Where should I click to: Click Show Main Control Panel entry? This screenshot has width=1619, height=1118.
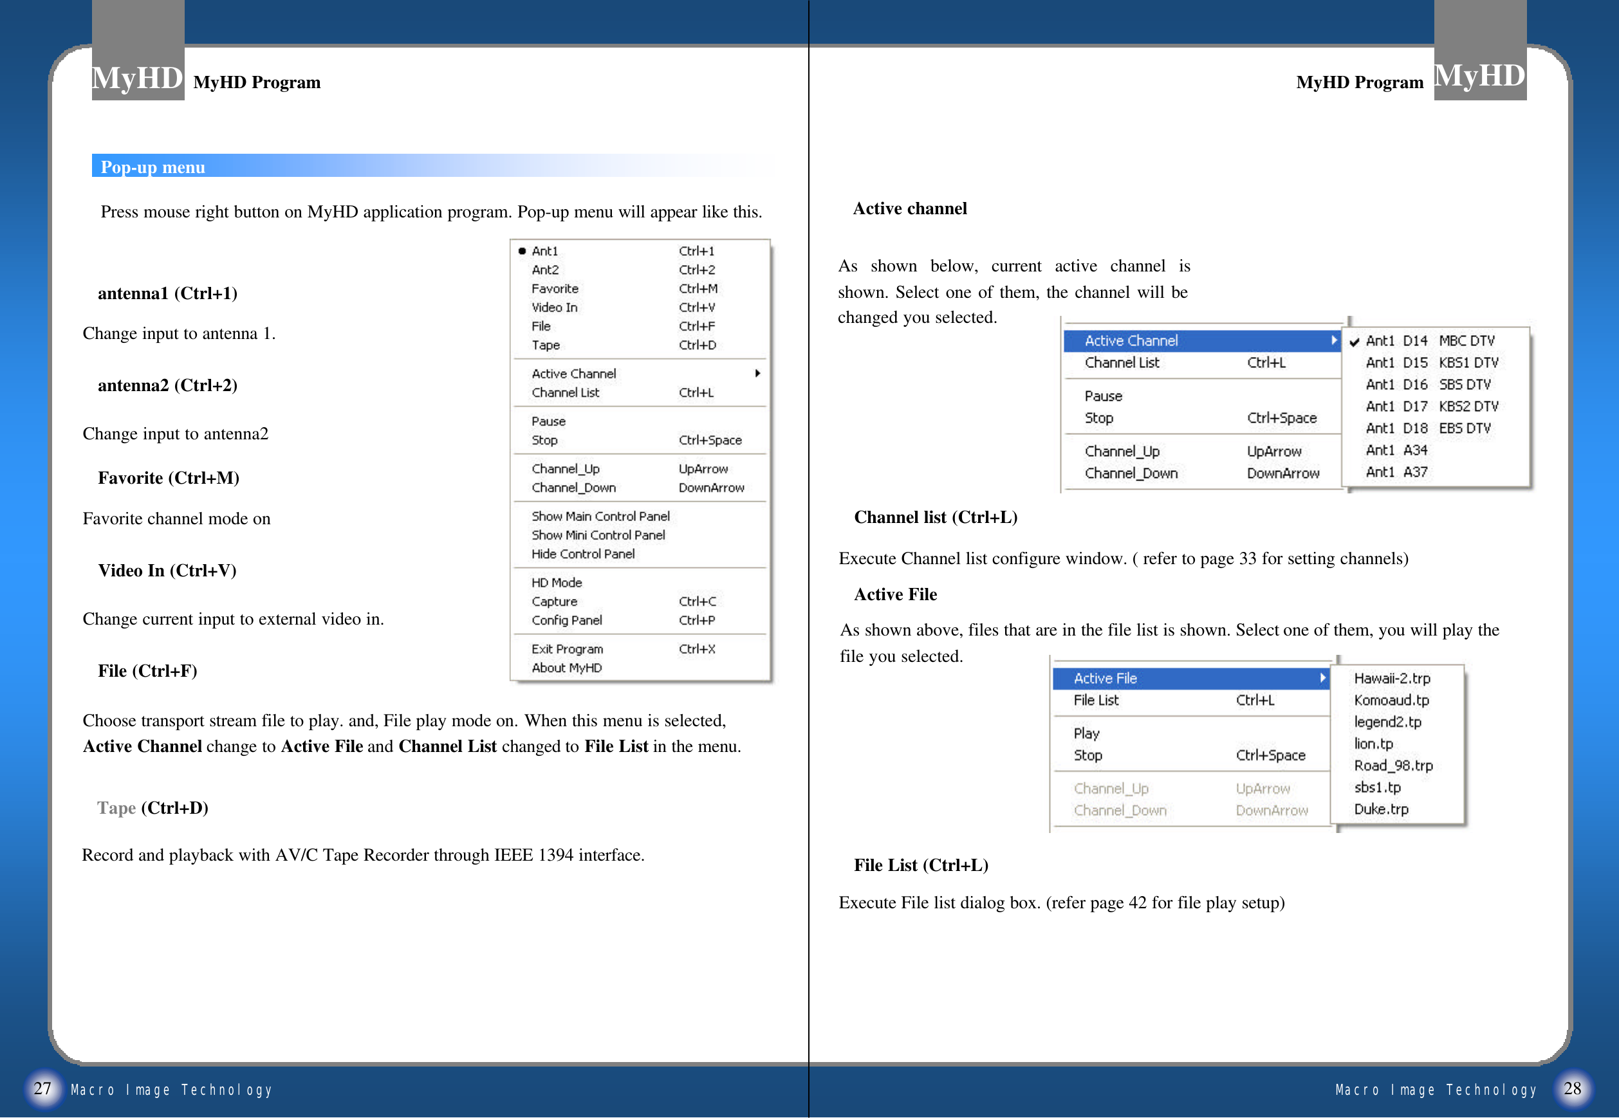(x=600, y=517)
